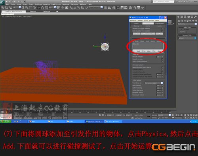198x156 pixels.
Task: Click the Sphere01 entry in forces list
Action: pos(136,44)
